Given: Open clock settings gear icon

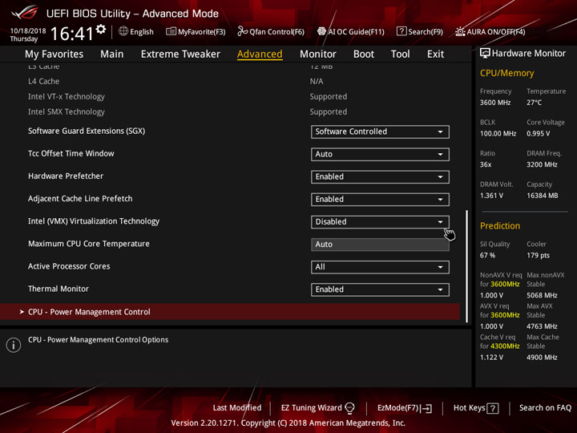Looking at the screenshot, I should point(101,30).
